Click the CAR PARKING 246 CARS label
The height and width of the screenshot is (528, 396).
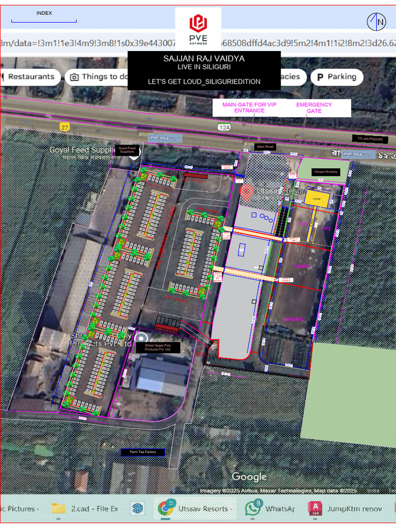(x=166, y=238)
